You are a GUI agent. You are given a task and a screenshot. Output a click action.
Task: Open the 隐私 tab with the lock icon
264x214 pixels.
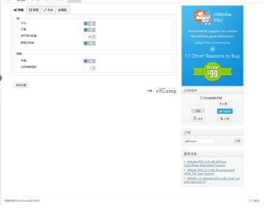(62, 10)
